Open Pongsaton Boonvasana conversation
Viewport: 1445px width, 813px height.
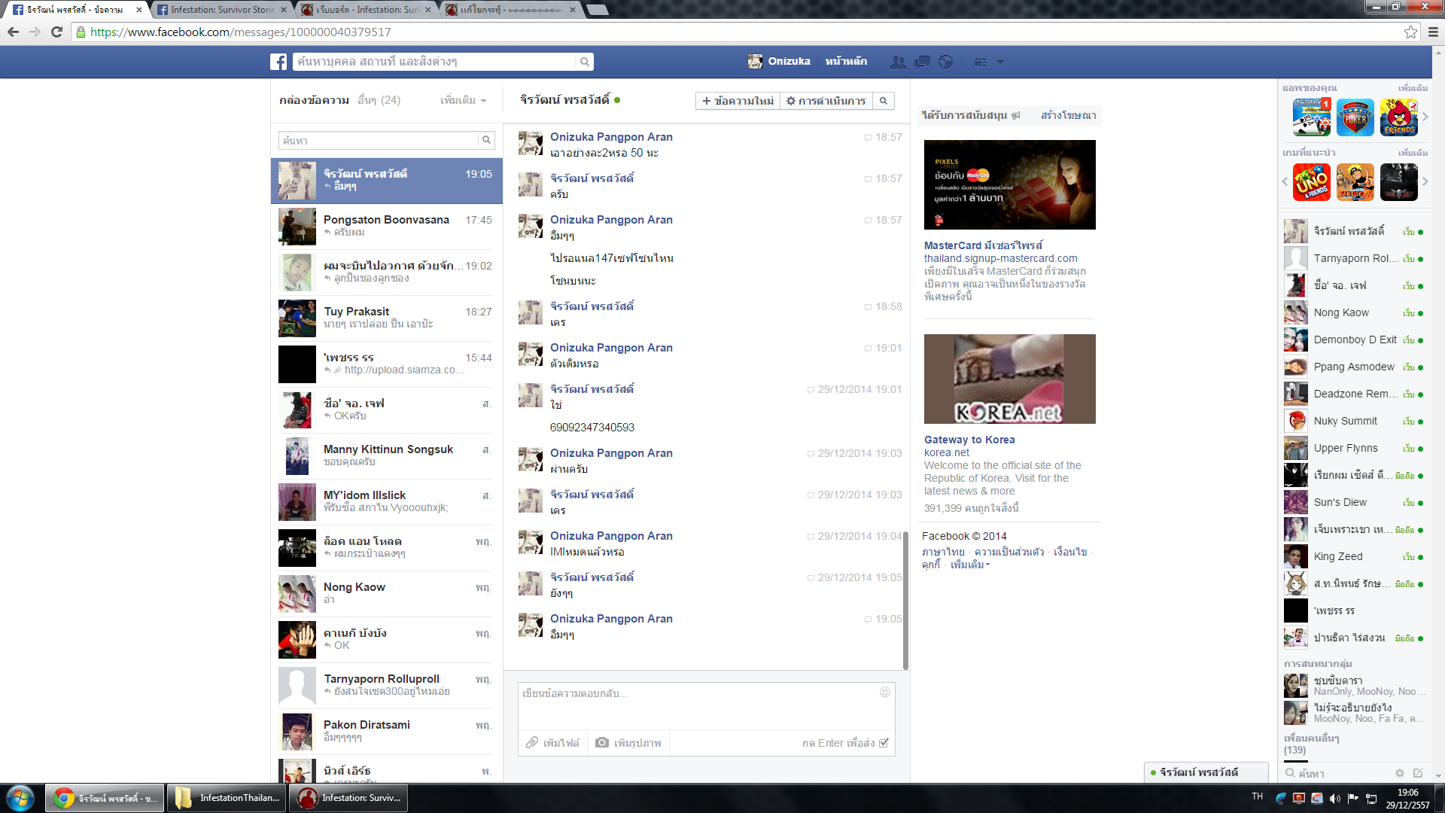(x=386, y=226)
